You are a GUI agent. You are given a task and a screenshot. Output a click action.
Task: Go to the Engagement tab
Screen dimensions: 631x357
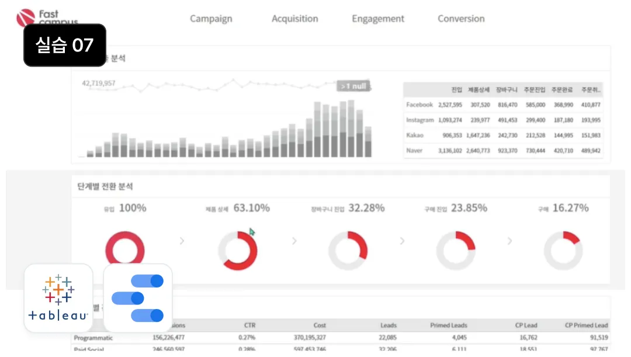(378, 19)
